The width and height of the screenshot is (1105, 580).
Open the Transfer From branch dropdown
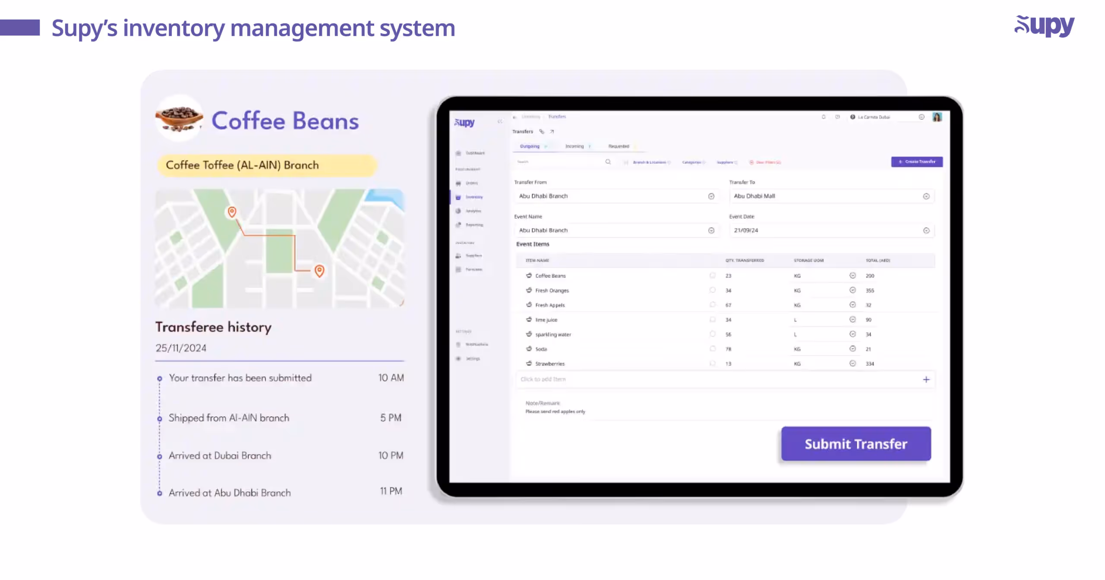pos(711,196)
